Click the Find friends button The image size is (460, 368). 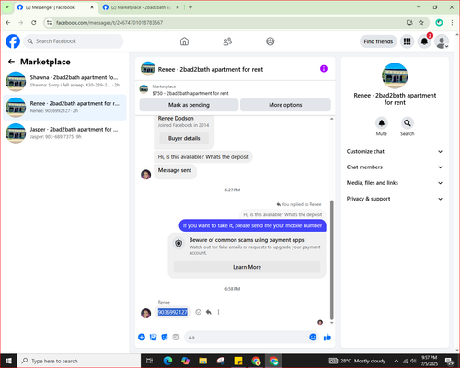tap(378, 41)
